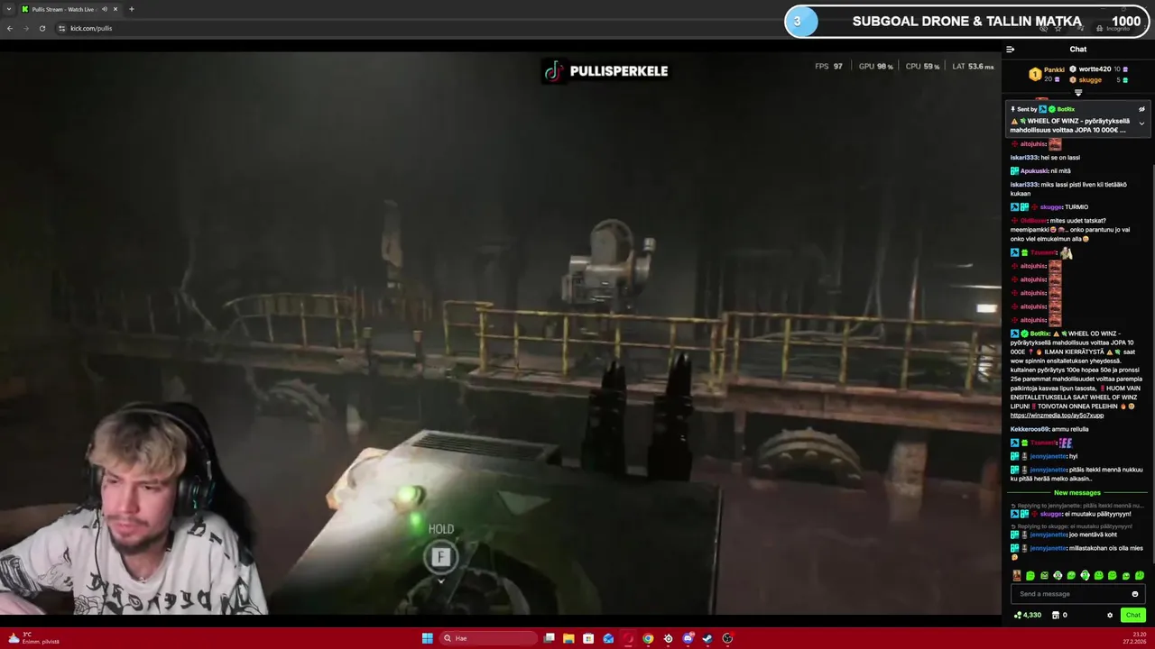1155x649 pixels.
Task: Click the PULLISPERKELE TikTok overlay
Action: coord(605,71)
